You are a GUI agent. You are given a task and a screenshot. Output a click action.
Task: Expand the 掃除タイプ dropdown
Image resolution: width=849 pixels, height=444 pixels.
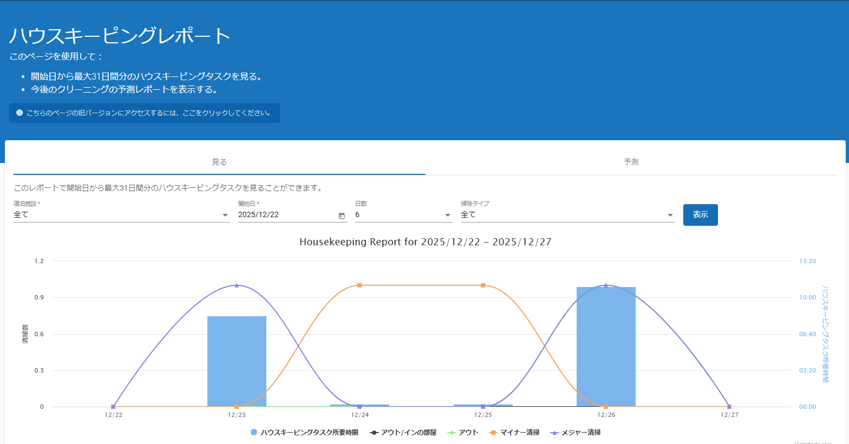click(567, 215)
